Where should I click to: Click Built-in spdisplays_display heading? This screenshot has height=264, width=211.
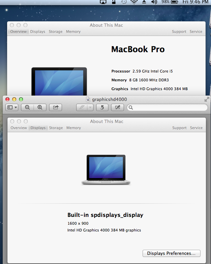tap(105, 215)
